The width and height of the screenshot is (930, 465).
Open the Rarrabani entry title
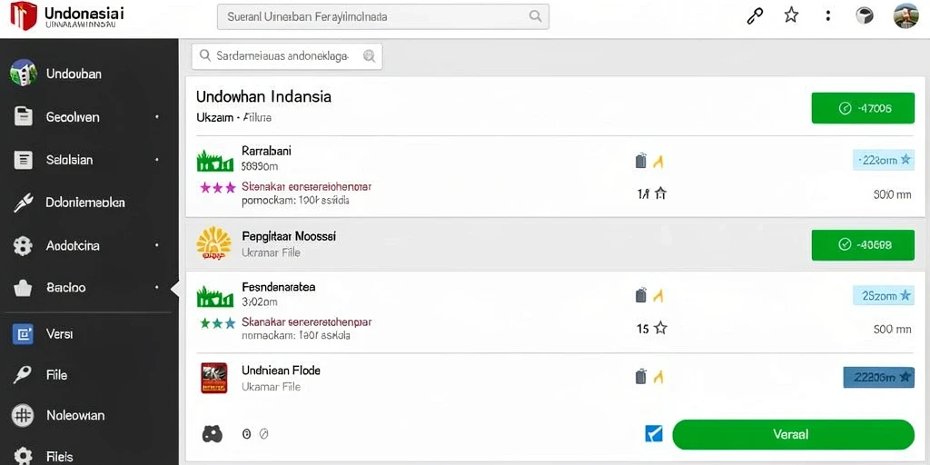266,151
